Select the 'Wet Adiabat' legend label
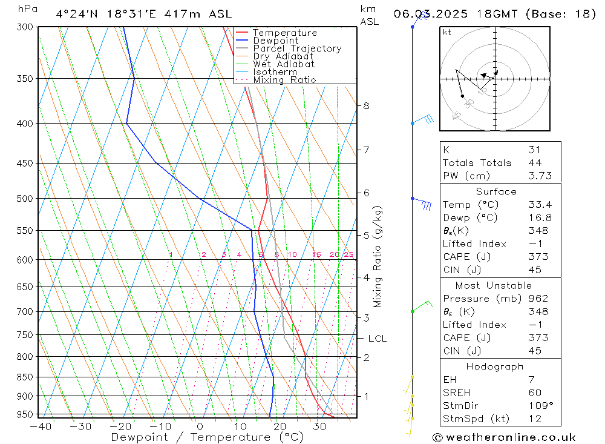 (x=284, y=64)
